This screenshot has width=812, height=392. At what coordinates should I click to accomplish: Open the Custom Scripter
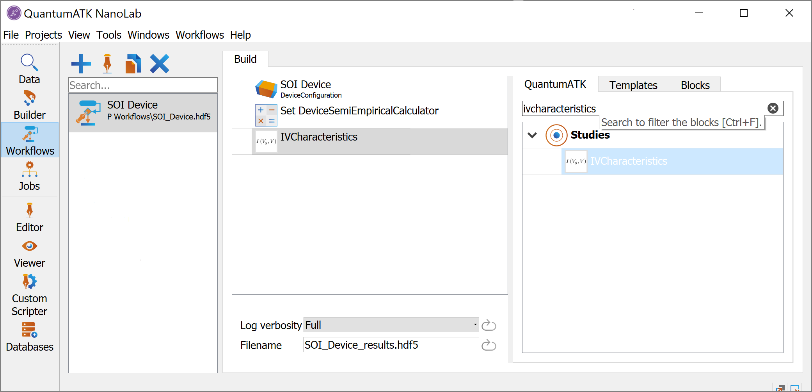click(30, 295)
